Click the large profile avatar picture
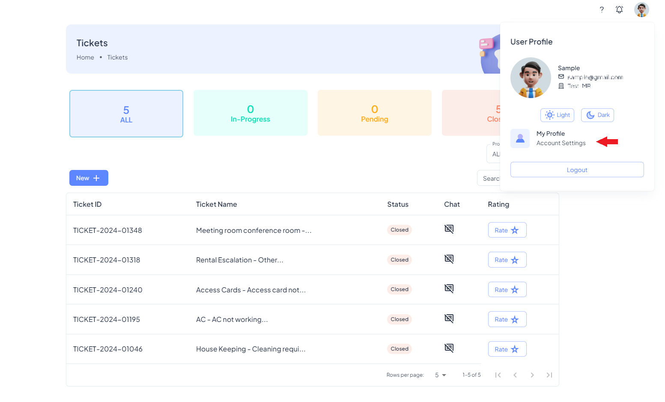Image resolution: width=665 pixels, height=402 pixels. 531,78
